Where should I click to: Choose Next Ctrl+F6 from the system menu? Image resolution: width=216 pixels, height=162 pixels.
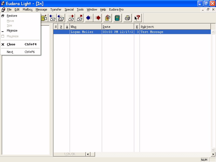[x=21, y=52]
